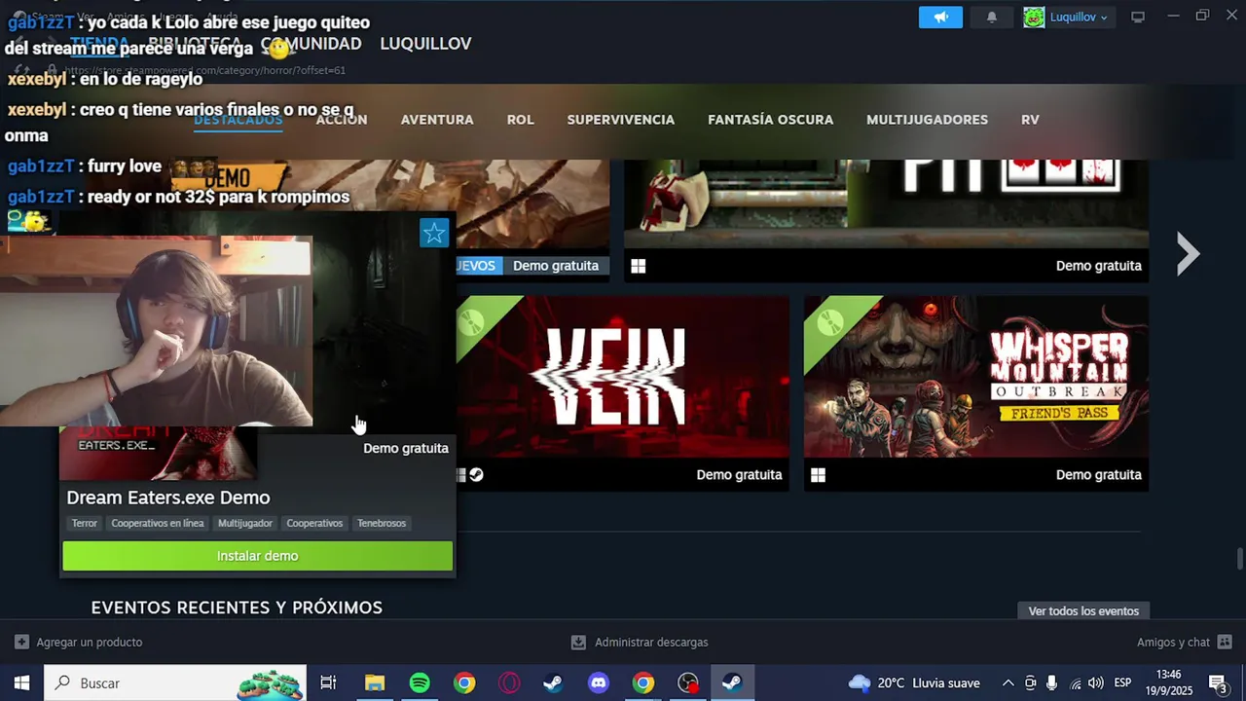Image resolution: width=1246 pixels, height=701 pixels.
Task: Select the Multijugadores category tab
Action: [927, 120]
